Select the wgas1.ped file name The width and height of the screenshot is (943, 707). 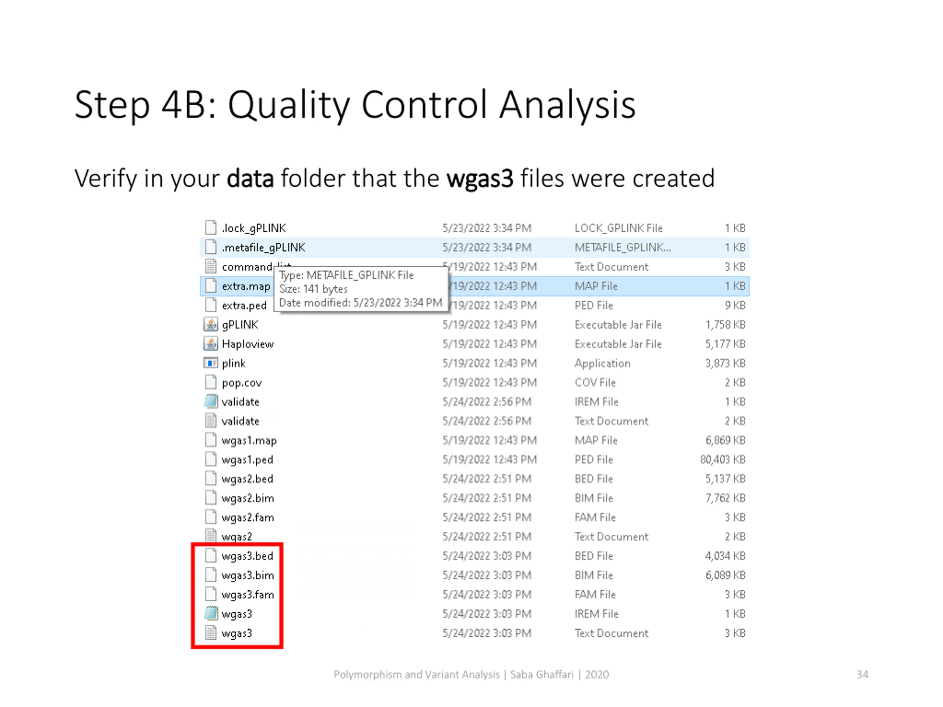[247, 460]
